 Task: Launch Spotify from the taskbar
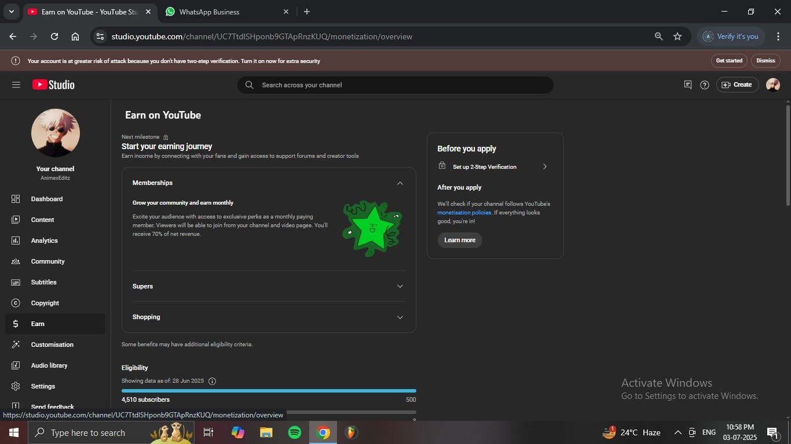coord(295,432)
